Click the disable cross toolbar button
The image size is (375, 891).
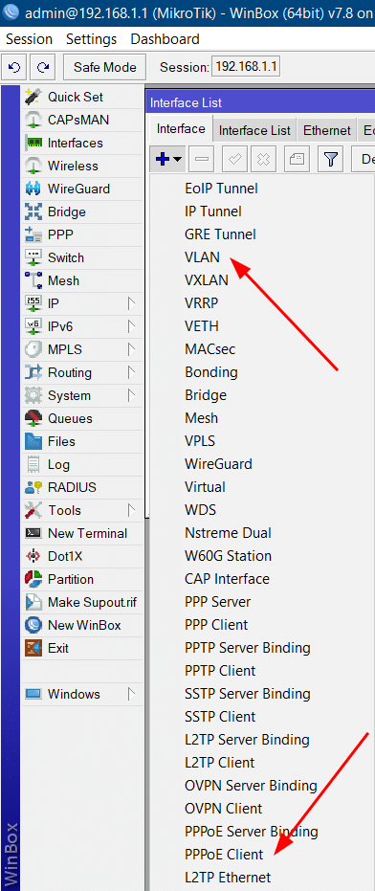click(x=262, y=160)
